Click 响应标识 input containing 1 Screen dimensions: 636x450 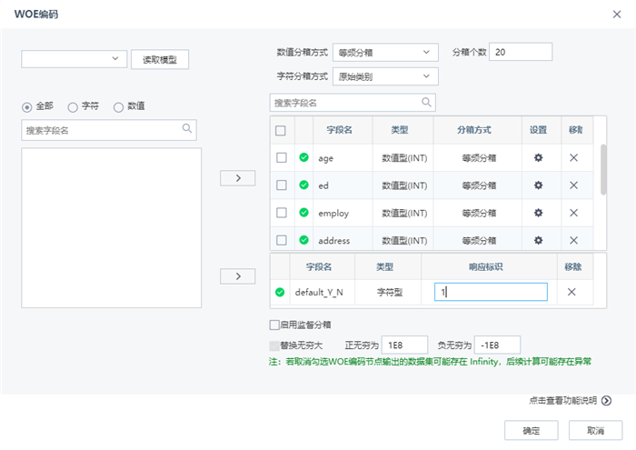tap(491, 292)
